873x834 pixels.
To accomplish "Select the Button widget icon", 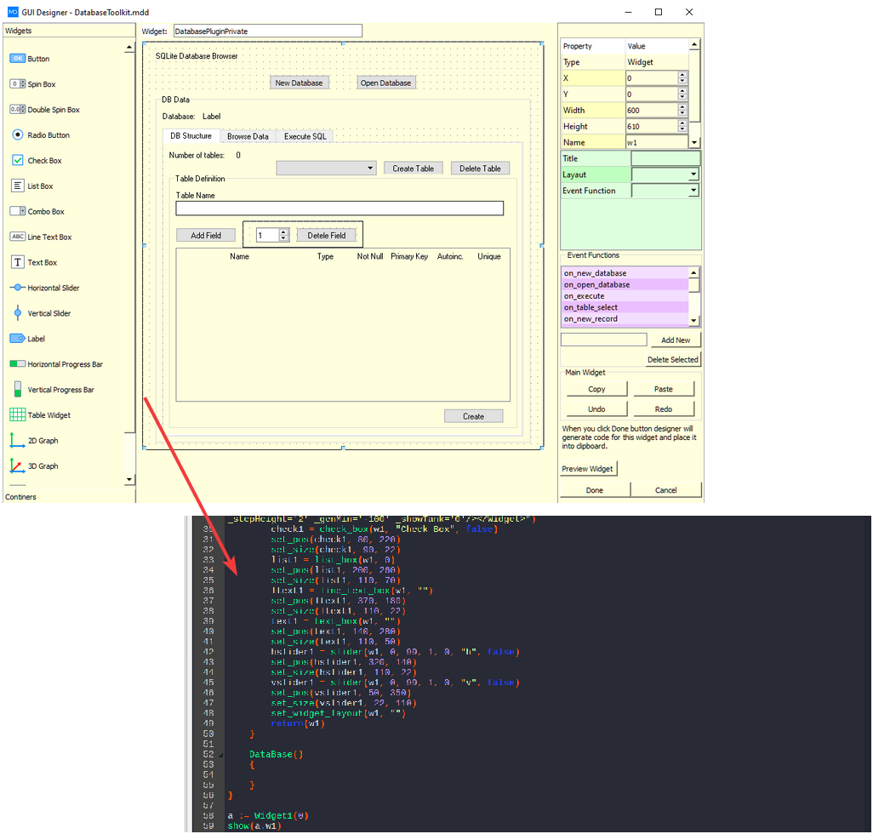I will (x=18, y=59).
